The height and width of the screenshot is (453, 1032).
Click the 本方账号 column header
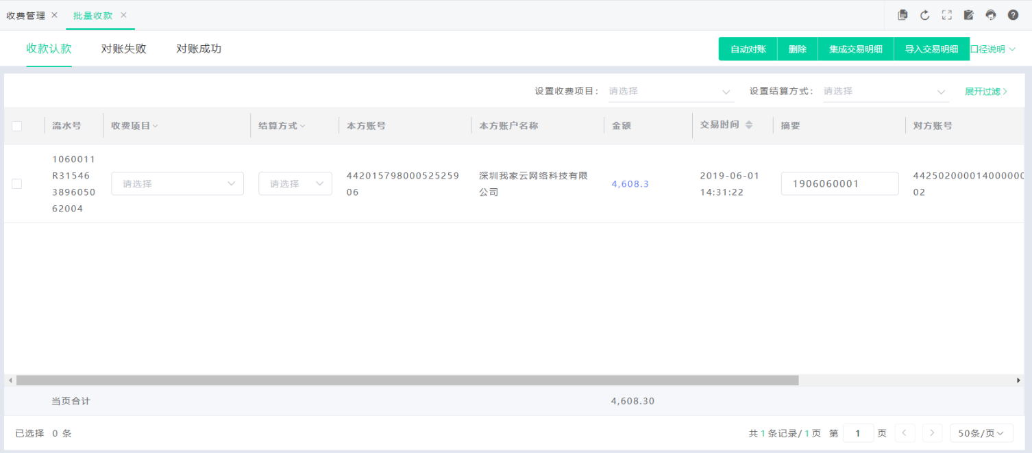coord(367,126)
